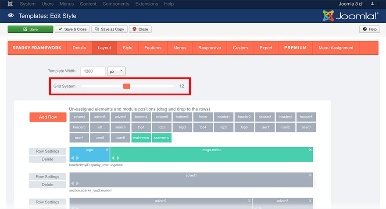The image size is (386, 209).
Task: Select the top6 position block
Action: (244, 127)
